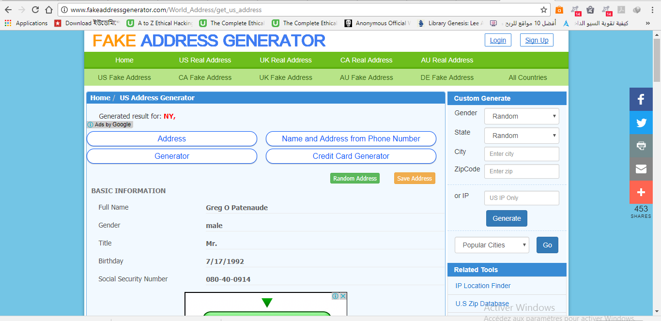The height and width of the screenshot is (321, 661).
Task: Close the banner ad with X
Action: 342,296
